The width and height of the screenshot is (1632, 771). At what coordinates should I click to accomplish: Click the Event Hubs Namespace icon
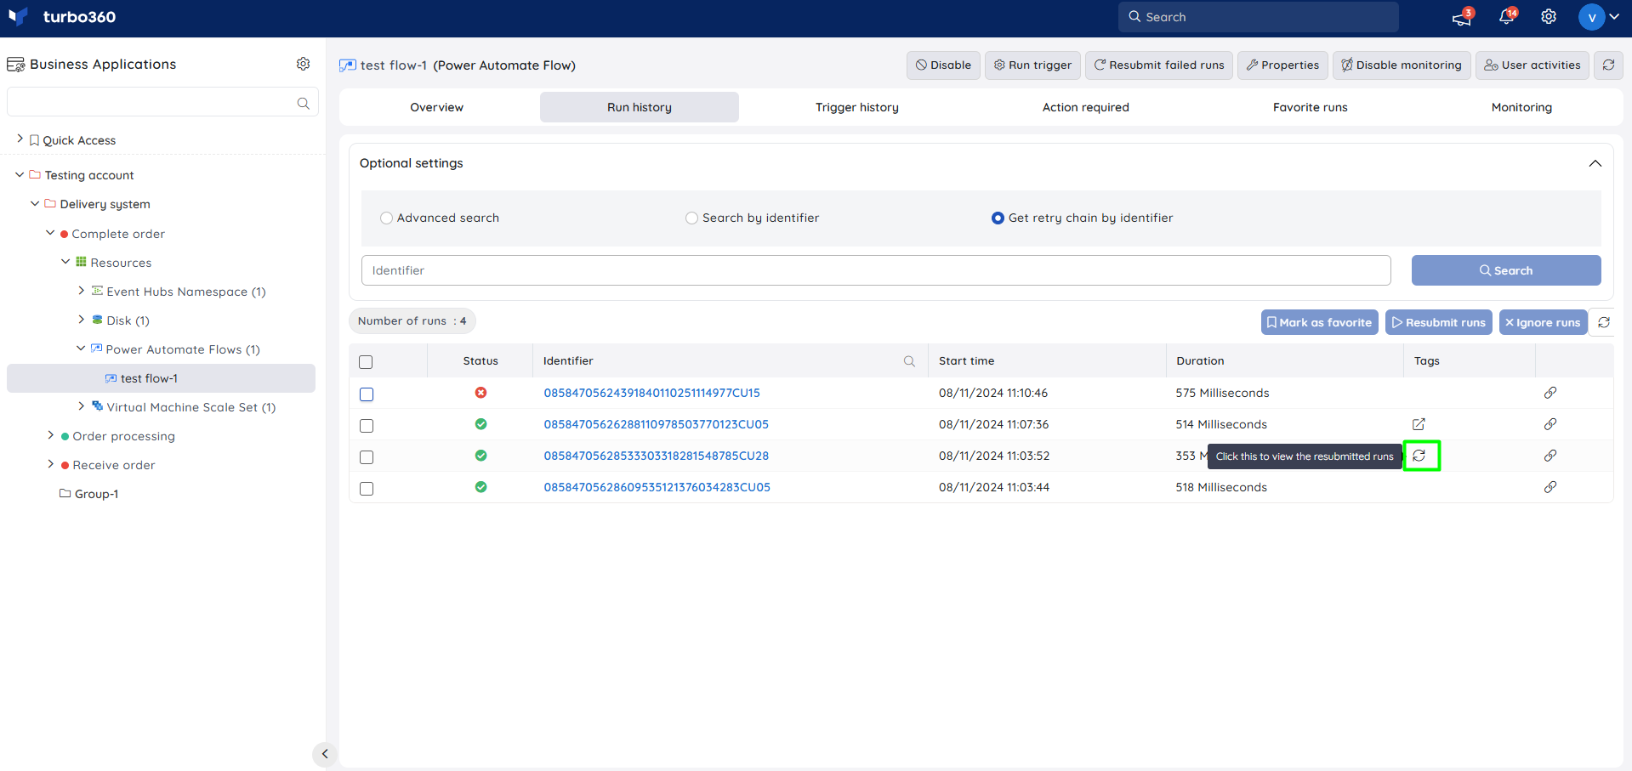click(x=97, y=291)
